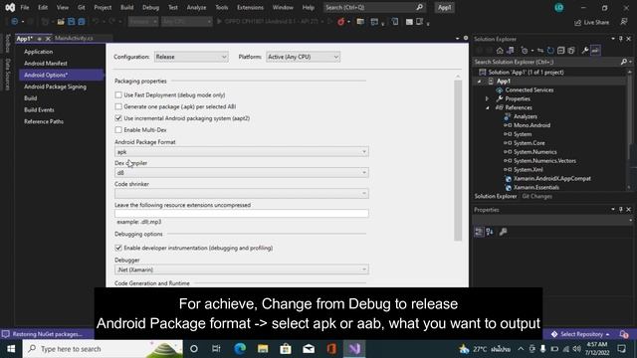This screenshot has height=358, width=637.
Task: Click the red Hot Reload flame icon
Action: pyautogui.click(x=340, y=22)
